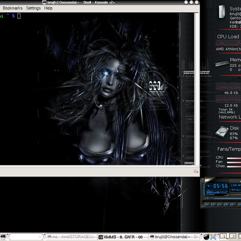This screenshot has width=241, height=241.
Task: Click the XMMS song position seek bar
Action: (x=223, y=198)
